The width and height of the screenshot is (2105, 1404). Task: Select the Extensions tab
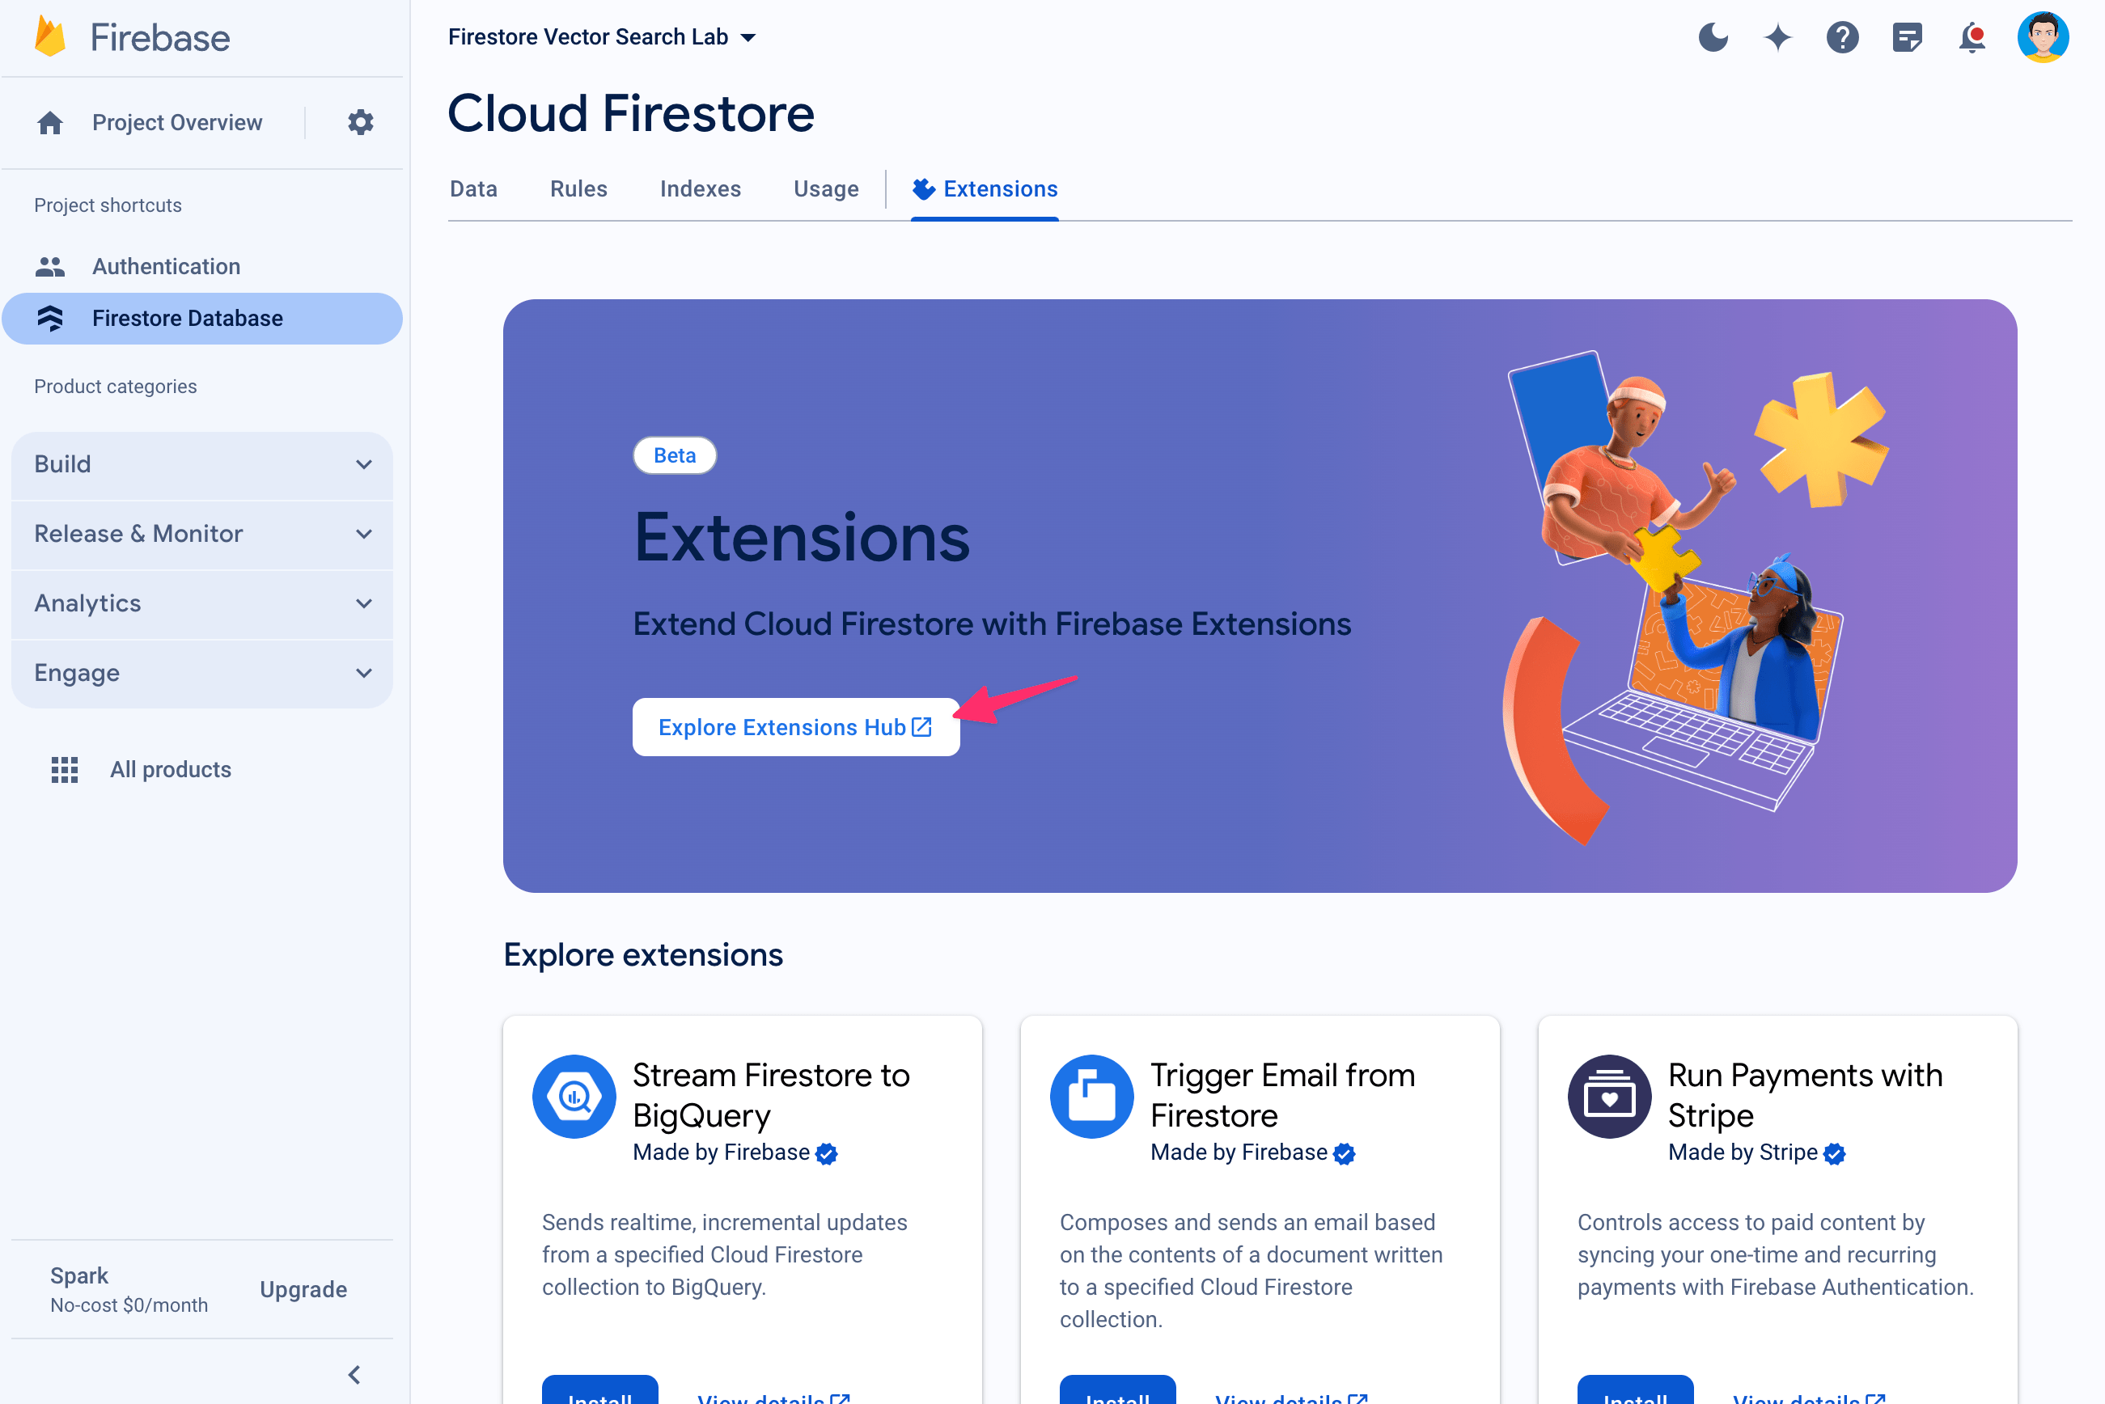click(x=986, y=188)
